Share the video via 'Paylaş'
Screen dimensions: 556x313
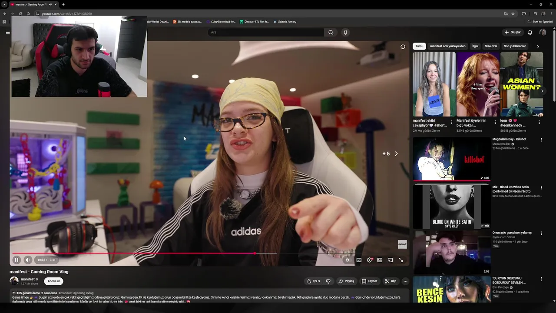tap(346, 281)
